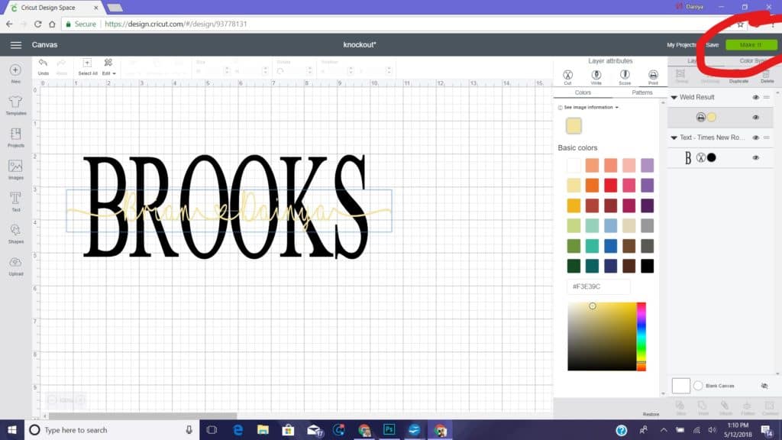Viewport: 782px width, 440px height.
Task: Pick the blue swatch in the fifth color row
Action: coord(610,246)
